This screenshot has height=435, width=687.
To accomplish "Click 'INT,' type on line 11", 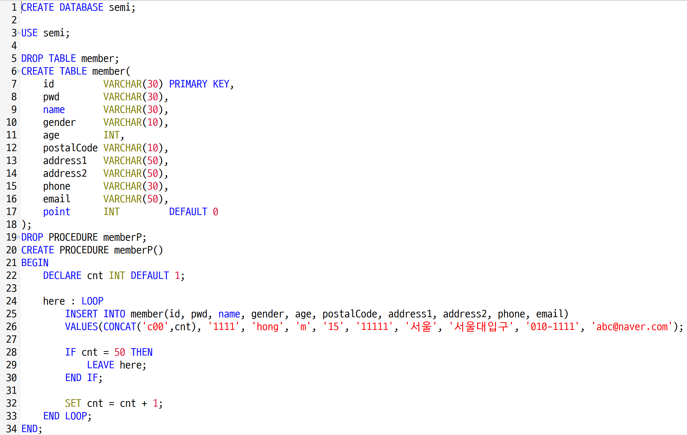I will click(114, 135).
